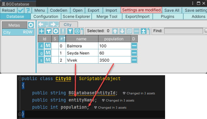Click the Metas header button
Screen dimensions: 207x119
click(x=15, y=25)
